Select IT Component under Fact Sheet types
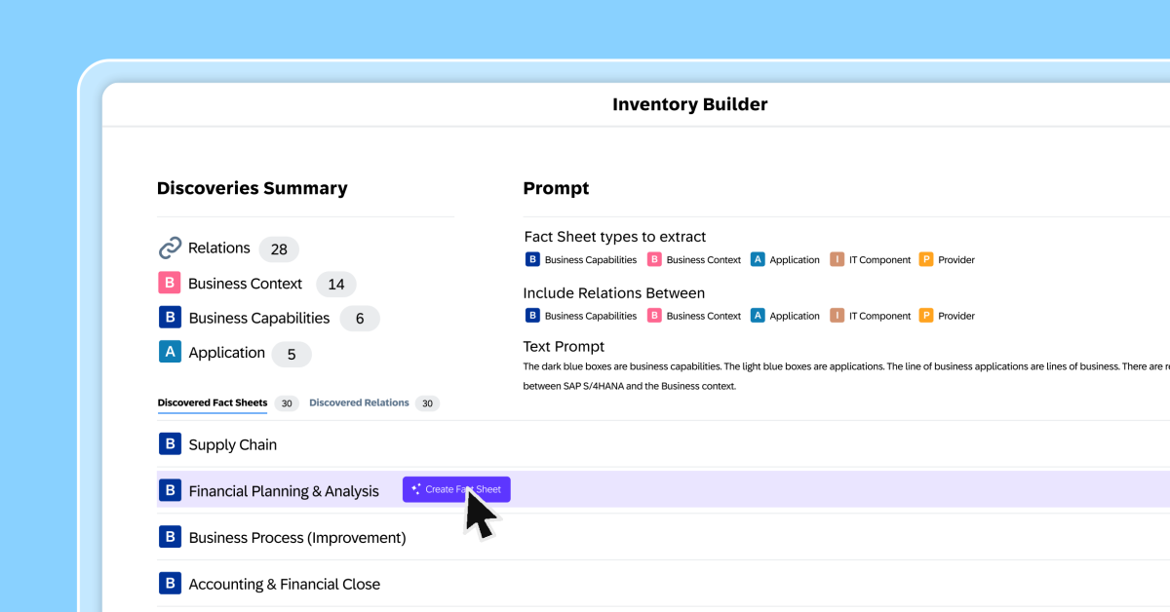Viewport: 1170px width, 612px height. click(x=870, y=260)
